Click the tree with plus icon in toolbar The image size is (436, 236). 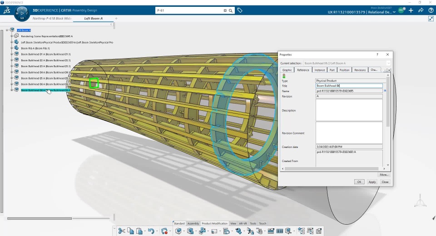click(x=301, y=231)
